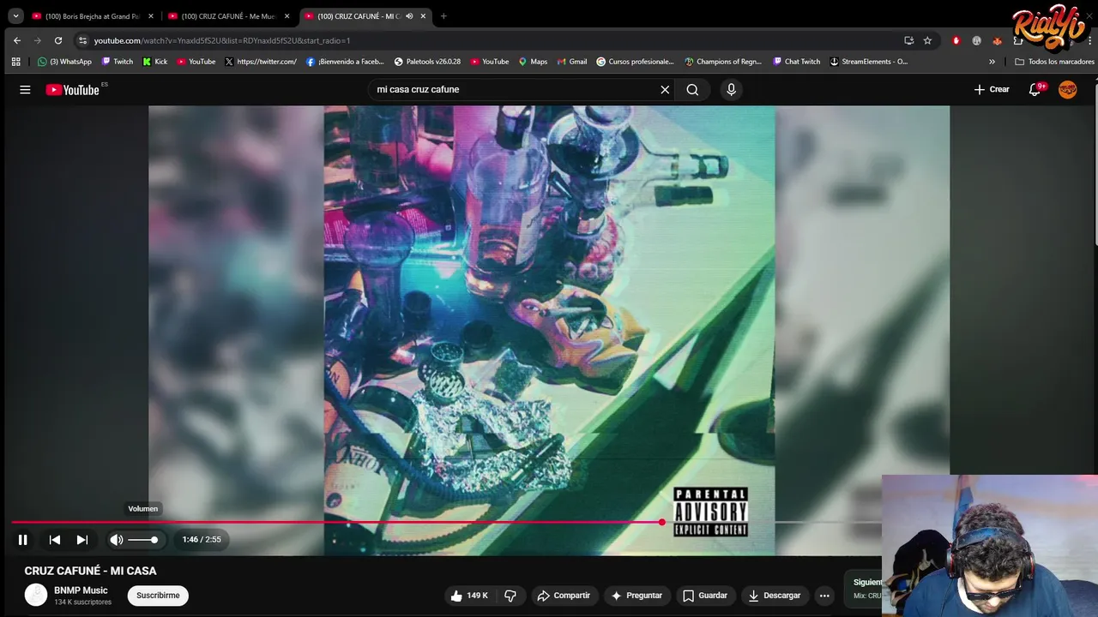This screenshot has width=1098, height=617.
Task: Open the YouTube hamburger guide menu
Action: click(x=25, y=89)
